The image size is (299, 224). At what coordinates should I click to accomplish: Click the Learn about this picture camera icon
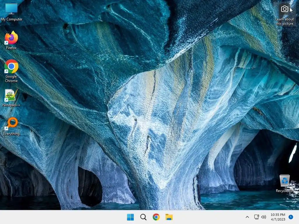pyautogui.click(x=284, y=9)
